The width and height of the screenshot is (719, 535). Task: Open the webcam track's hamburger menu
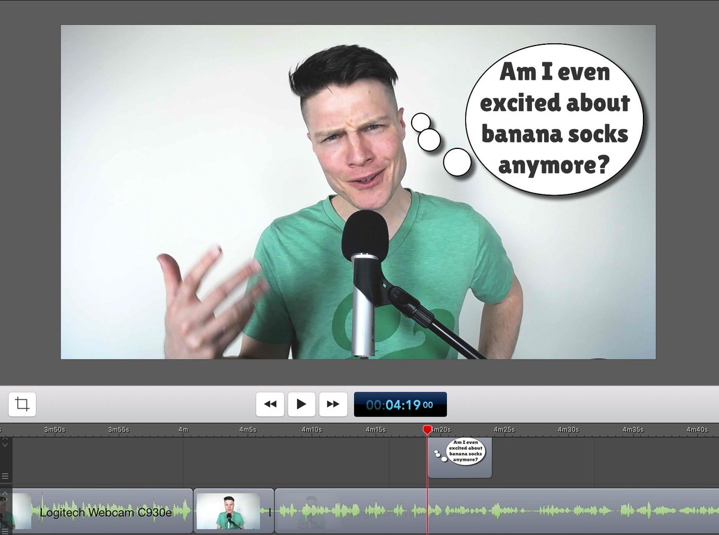(x=5, y=530)
